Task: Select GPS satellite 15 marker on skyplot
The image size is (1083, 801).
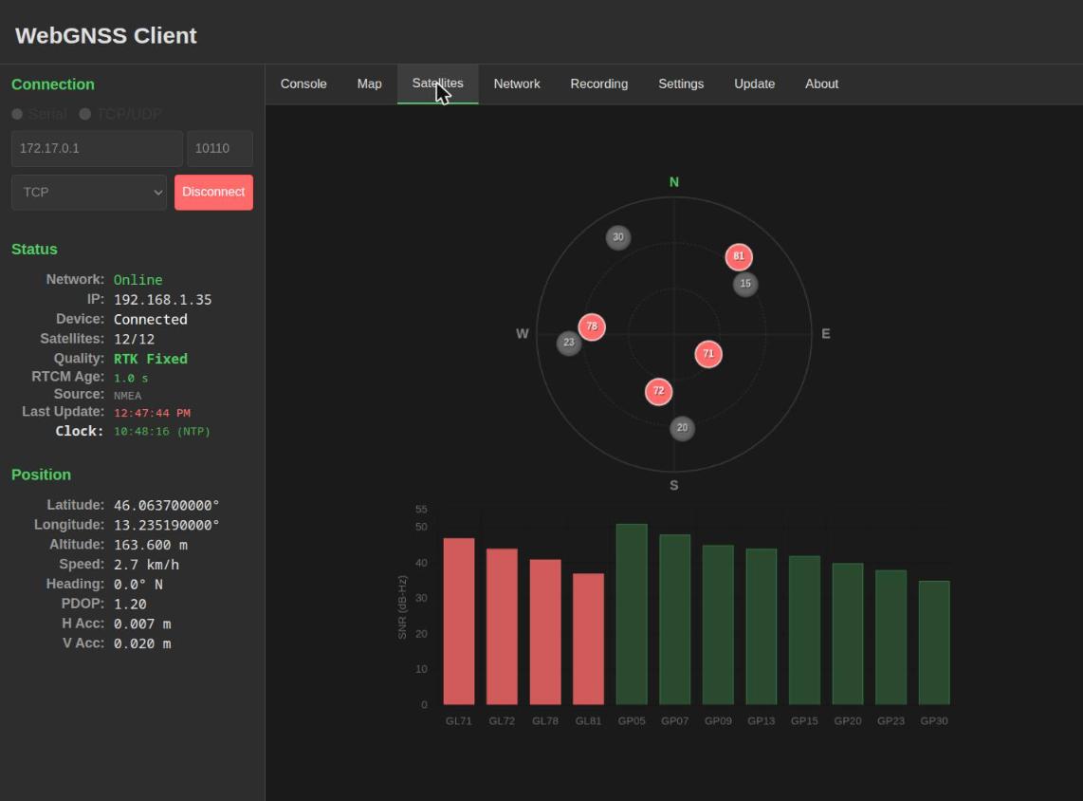Action: [x=745, y=284]
